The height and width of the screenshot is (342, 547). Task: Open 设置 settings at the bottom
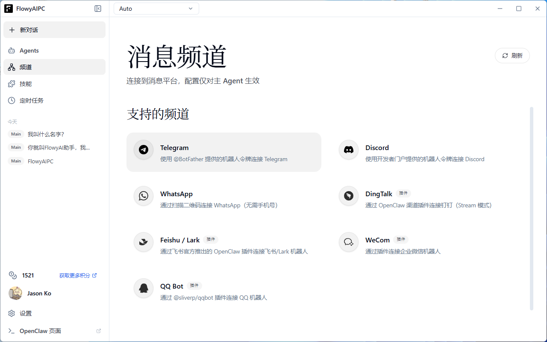(x=26, y=313)
